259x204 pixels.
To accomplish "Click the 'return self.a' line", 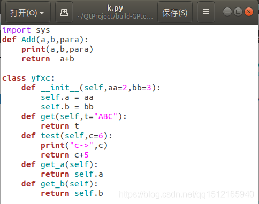I will click(72, 174).
